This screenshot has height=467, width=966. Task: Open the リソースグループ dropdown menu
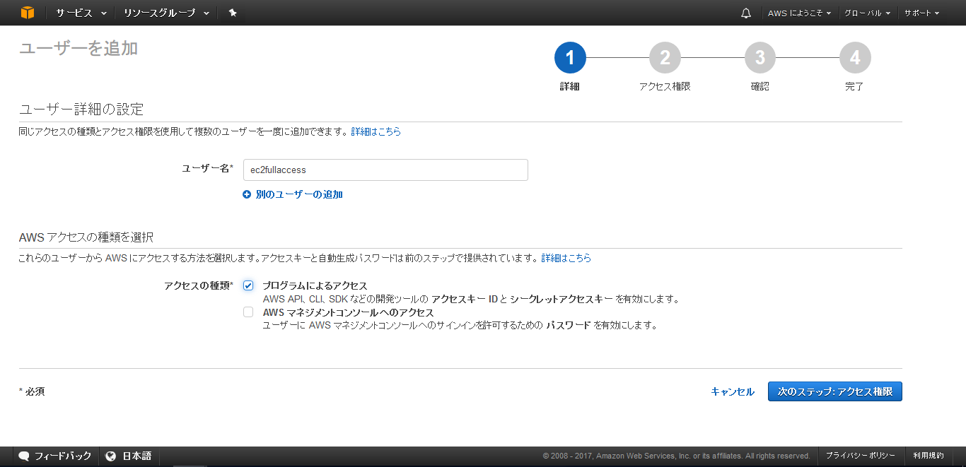click(x=166, y=13)
